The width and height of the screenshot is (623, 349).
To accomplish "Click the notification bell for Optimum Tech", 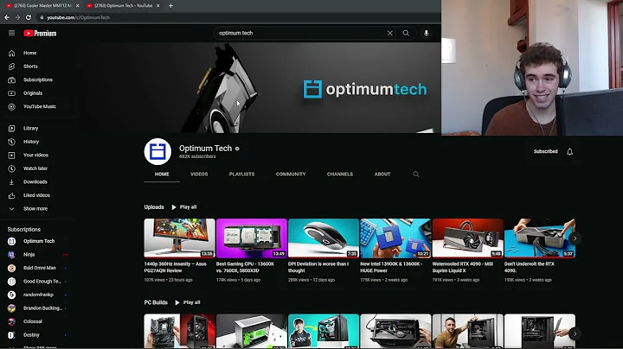I will (569, 152).
